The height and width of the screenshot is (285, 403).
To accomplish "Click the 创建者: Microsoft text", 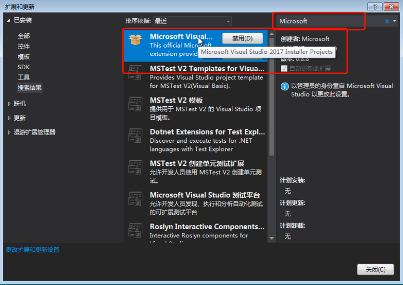I will click(305, 39).
